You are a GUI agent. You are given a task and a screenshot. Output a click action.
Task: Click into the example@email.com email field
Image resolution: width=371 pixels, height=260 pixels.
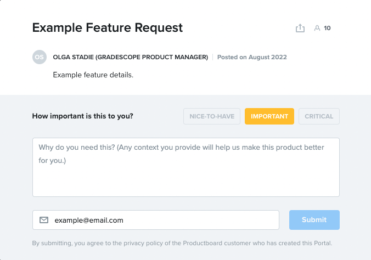coord(156,220)
